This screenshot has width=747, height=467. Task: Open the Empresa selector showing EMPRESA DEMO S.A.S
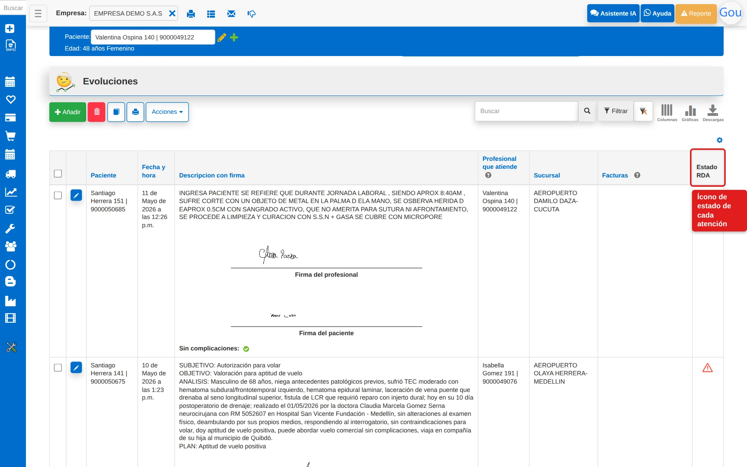[133, 13]
